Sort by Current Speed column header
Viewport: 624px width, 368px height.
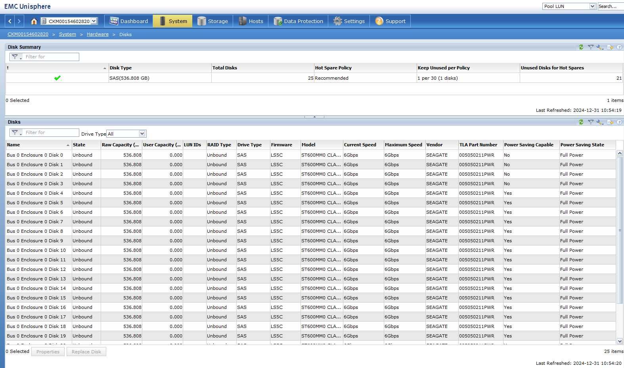coord(363,145)
